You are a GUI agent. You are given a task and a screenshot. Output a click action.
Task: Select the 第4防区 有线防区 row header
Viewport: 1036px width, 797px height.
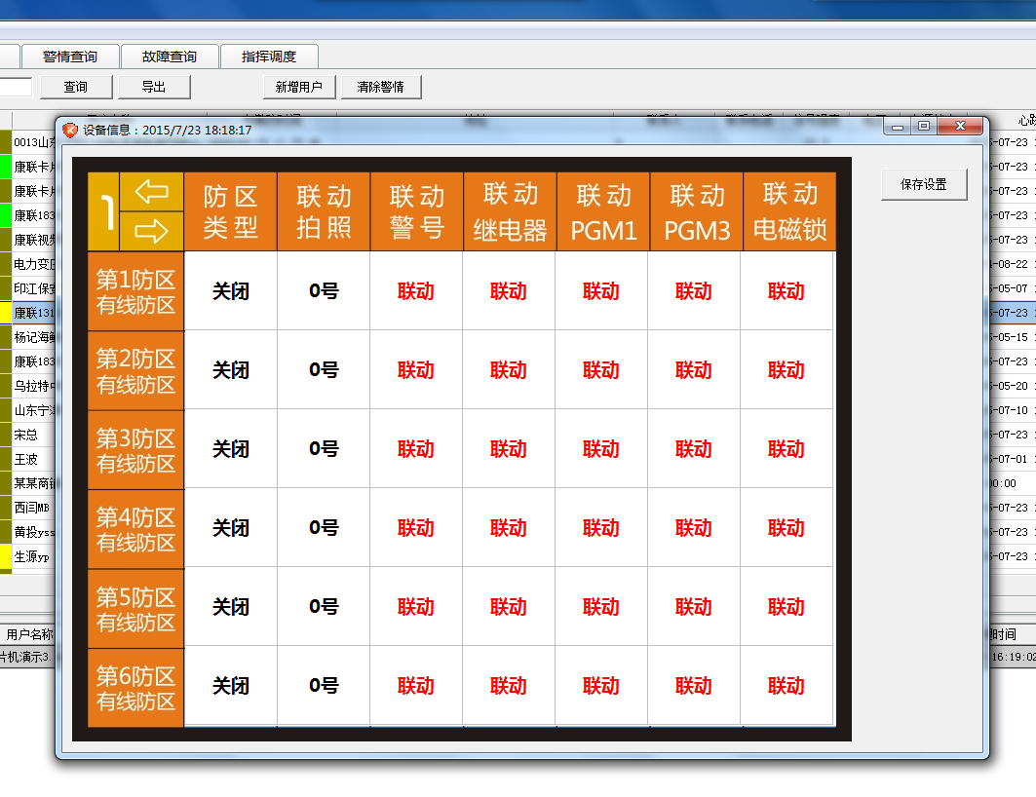pyautogui.click(x=135, y=530)
